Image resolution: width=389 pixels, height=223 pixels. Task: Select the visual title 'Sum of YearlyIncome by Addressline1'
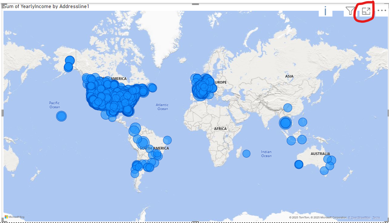point(46,7)
